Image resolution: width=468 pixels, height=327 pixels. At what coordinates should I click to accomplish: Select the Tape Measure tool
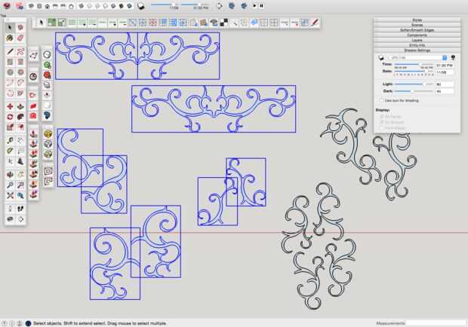coord(10,140)
